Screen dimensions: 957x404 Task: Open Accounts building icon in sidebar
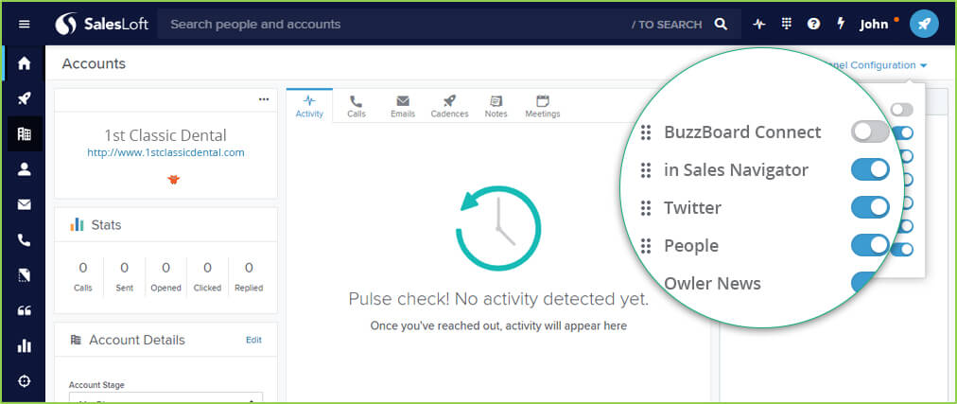(x=25, y=133)
